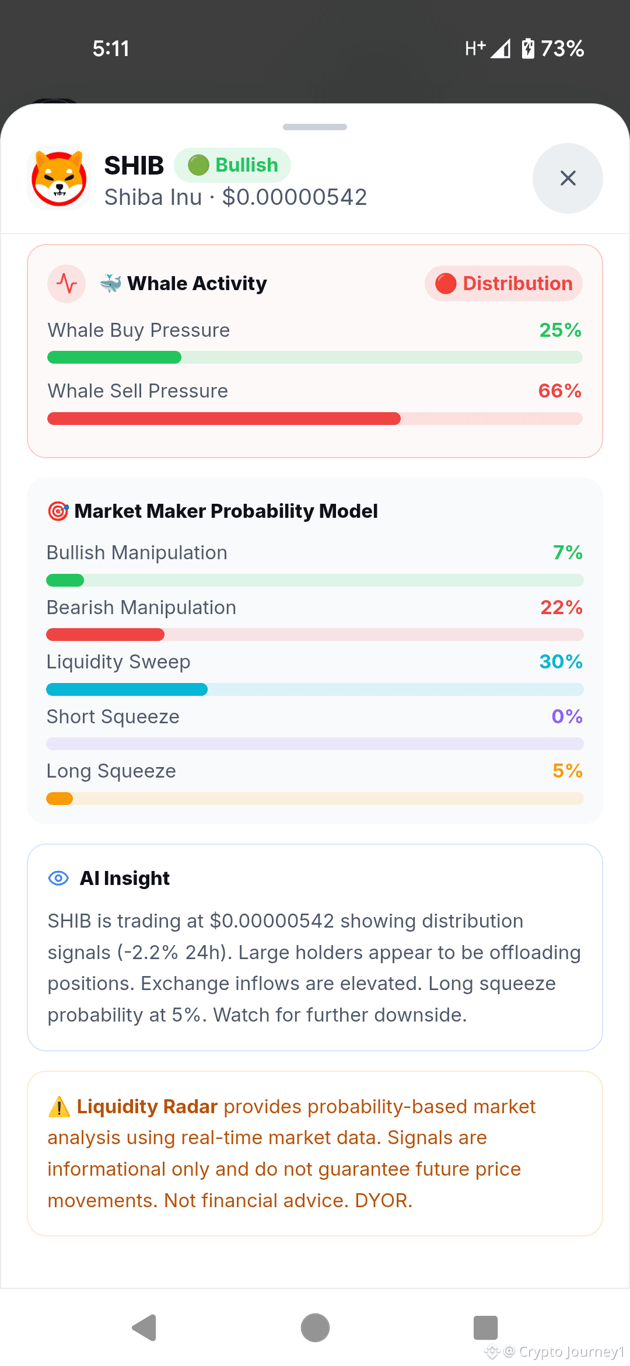This screenshot has height=1366, width=630.
Task: Close the SHIB details sheet
Action: click(568, 178)
